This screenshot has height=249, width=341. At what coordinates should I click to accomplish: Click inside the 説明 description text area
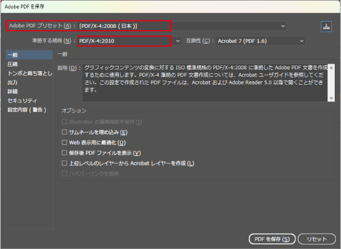click(204, 82)
